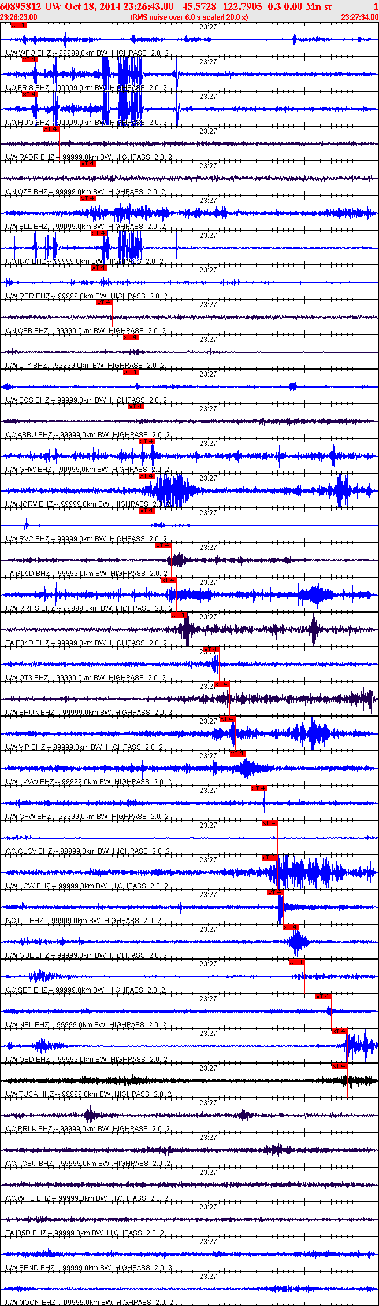Select the "UW ELL EHZ" station label
Image resolution: width=379 pixels, height=1306 pixels.
[27, 227]
